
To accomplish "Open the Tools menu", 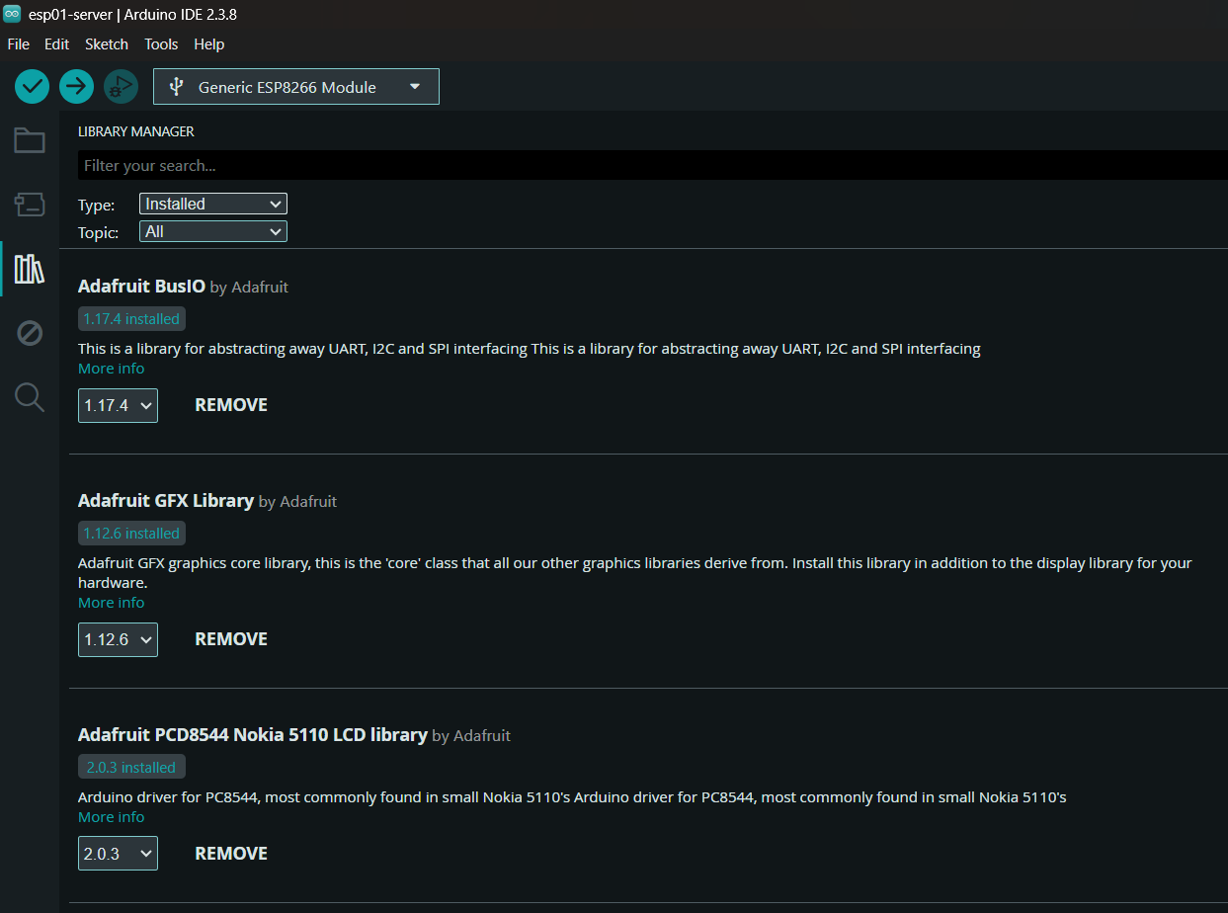I will coord(161,44).
